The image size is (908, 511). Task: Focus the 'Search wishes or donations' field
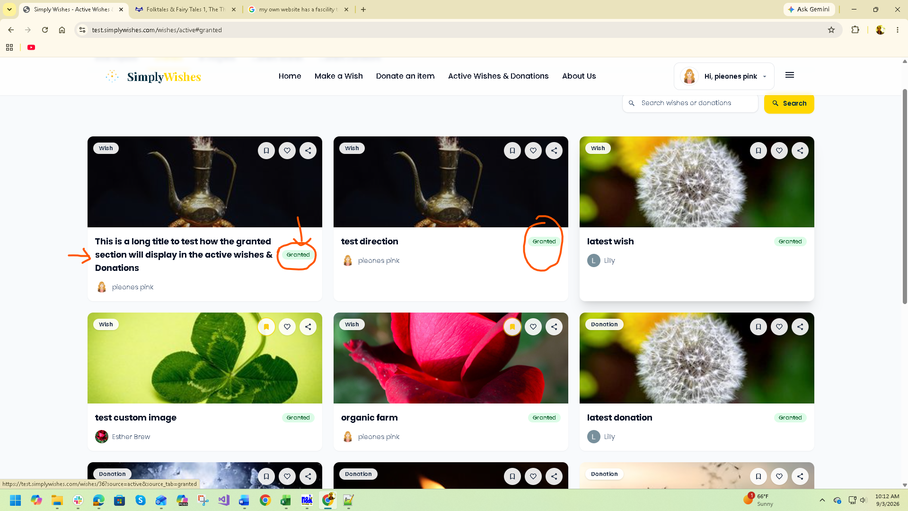[x=690, y=103]
